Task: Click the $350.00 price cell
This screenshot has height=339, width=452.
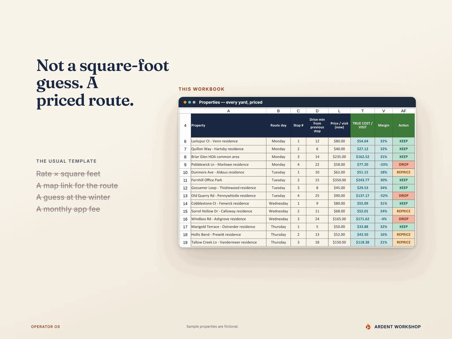Action: coord(339,180)
